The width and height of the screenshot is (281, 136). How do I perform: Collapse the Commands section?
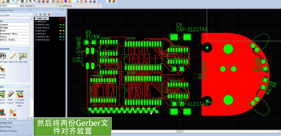(28, 49)
